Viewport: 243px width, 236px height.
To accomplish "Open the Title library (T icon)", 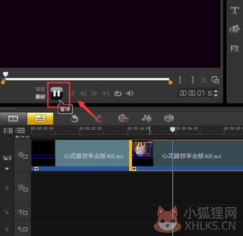I will (x=235, y=10).
